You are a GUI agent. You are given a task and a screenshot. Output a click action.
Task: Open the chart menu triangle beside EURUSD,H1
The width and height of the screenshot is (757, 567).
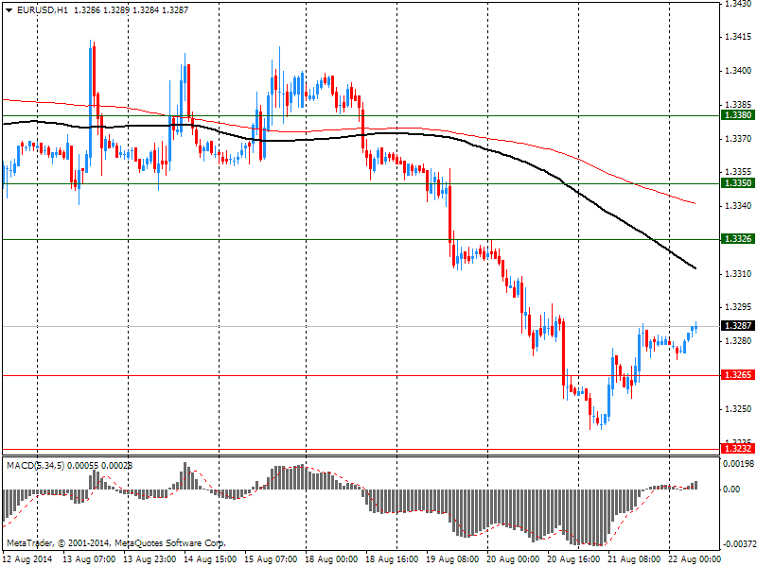[x=9, y=10]
